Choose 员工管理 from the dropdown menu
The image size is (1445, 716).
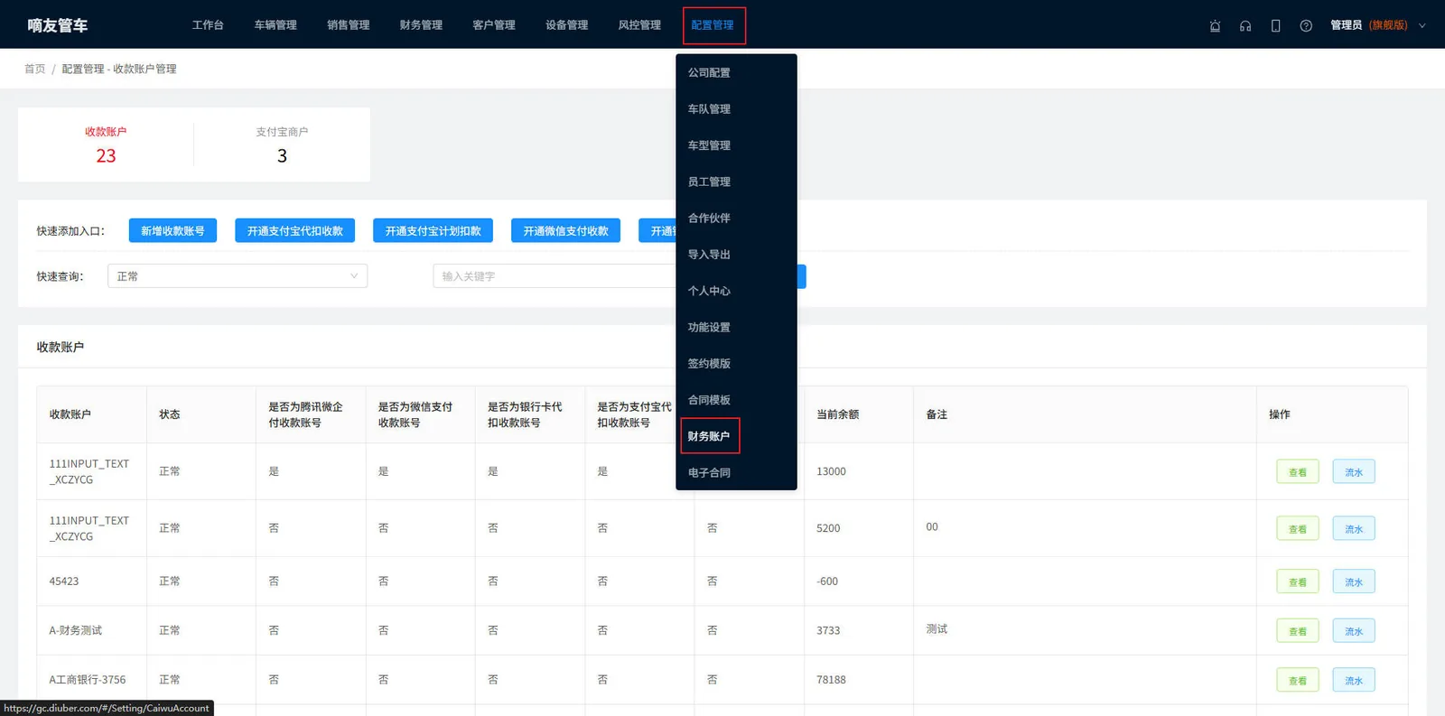click(x=736, y=181)
